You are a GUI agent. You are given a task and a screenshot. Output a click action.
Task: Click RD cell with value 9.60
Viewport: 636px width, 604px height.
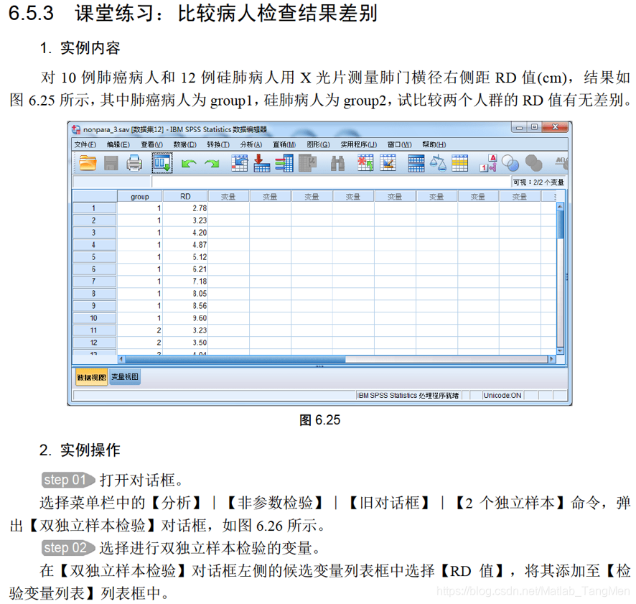(185, 318)
